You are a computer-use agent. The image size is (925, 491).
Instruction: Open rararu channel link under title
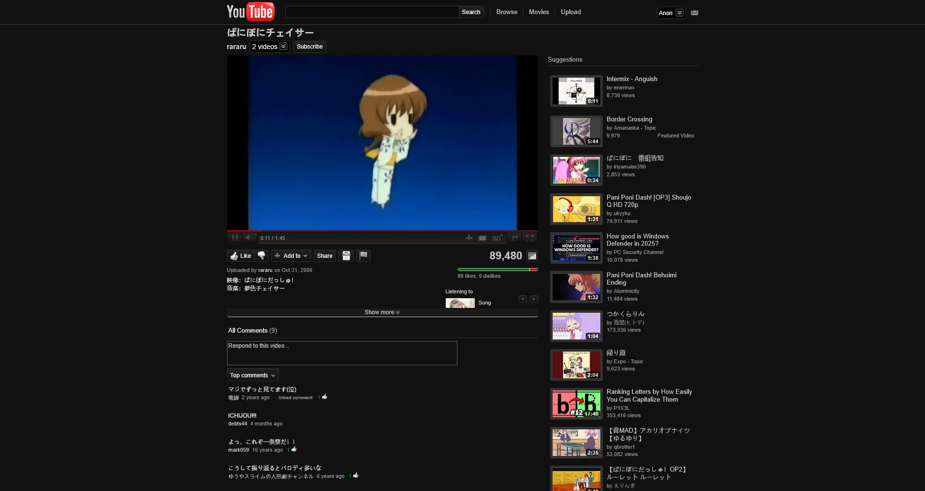pos(236,47)
